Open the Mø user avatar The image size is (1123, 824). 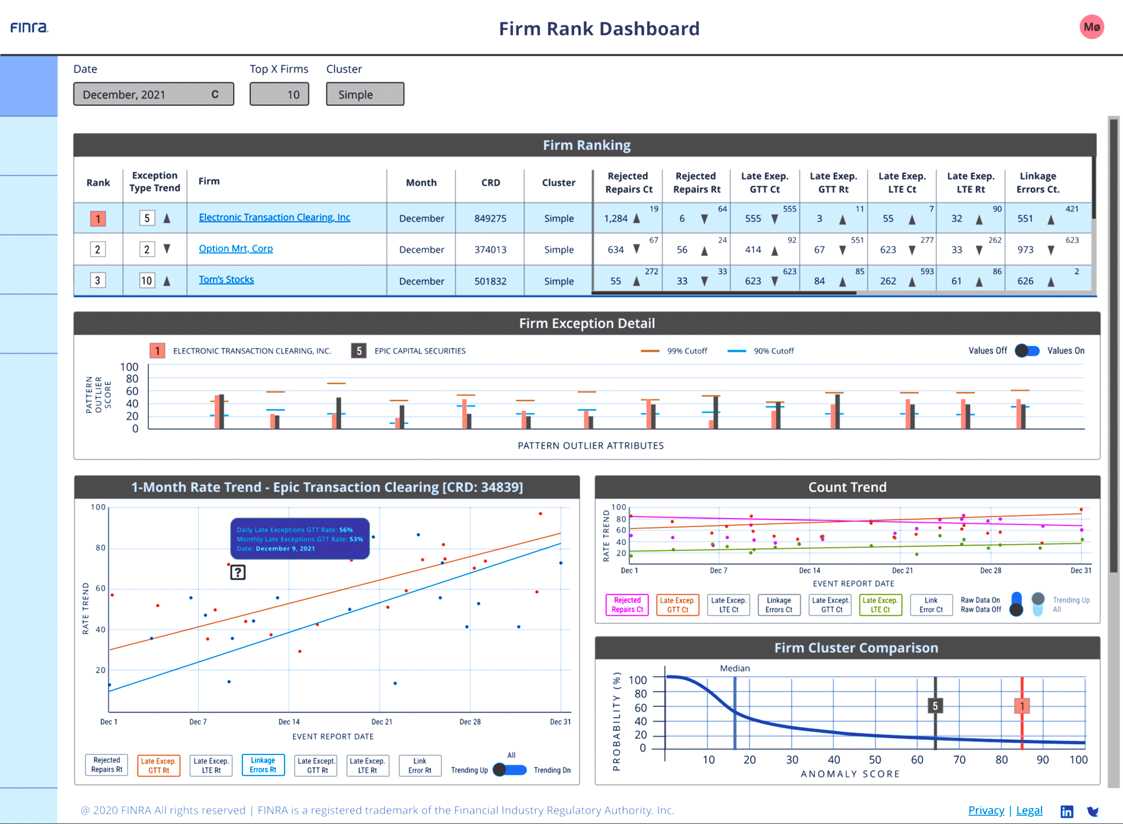click(x=1092, y=27)
